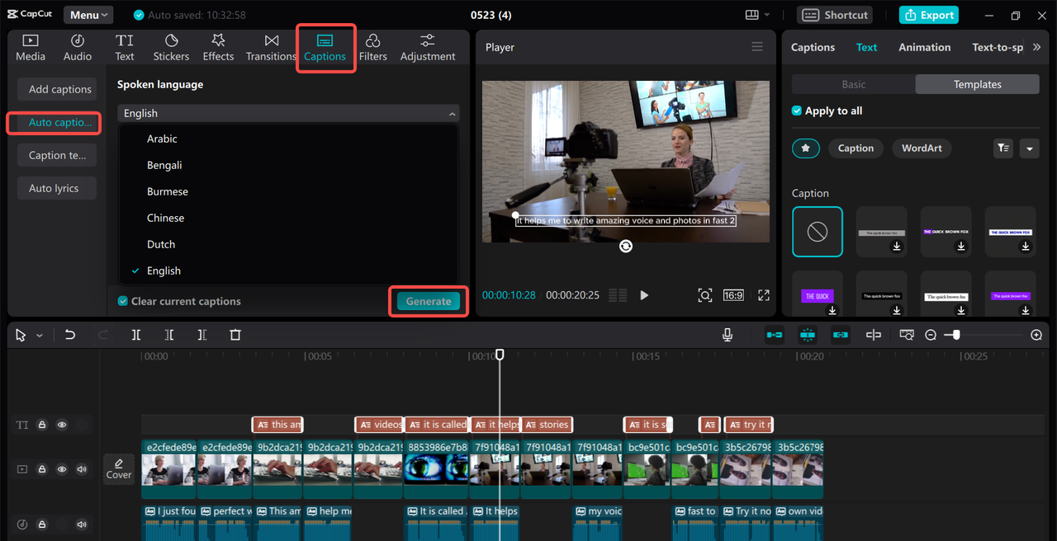This screenshot has width=1057, height=541.
Task: Open the Shortcut button
Action: click(836, 15)
